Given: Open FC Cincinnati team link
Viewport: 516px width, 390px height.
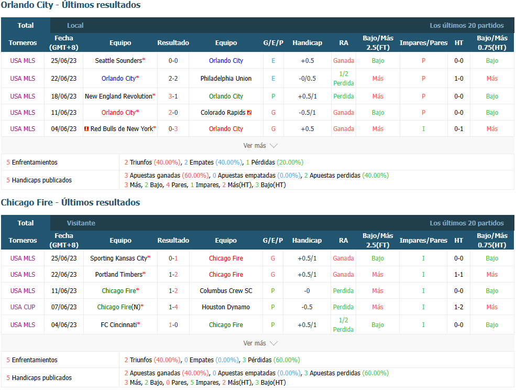Looking at the screenshot, I should [119, 325].
